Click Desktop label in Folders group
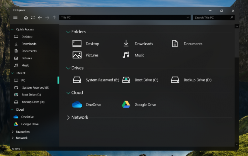The height and width of the screenshot is (156, 248). pyautogui.click(x=93, y=44)
